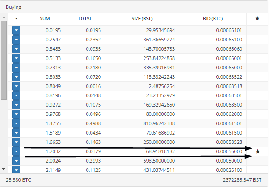Click arrow button for size 2.48756254 row
The height and width of the screenshot is (187, 269).
(x=17, y=86)
